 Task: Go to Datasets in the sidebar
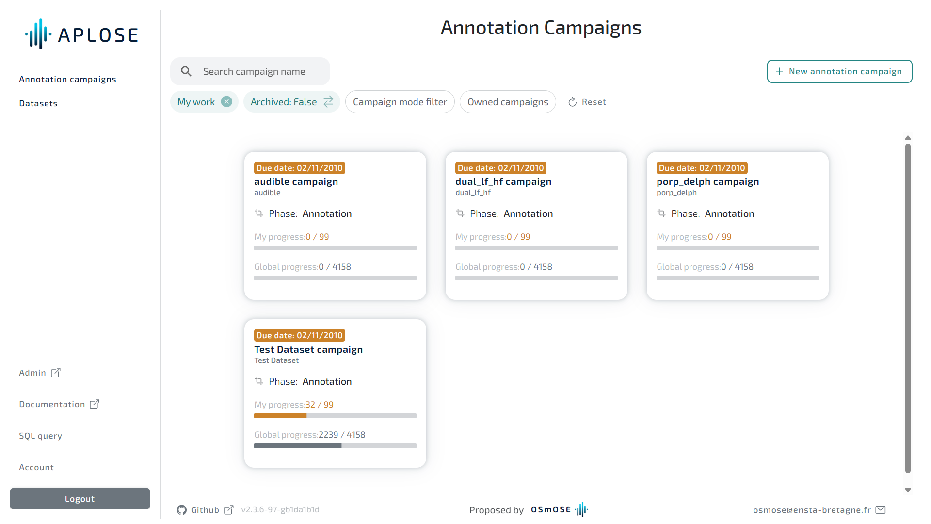pyautogui.click(x=38, y=103)
